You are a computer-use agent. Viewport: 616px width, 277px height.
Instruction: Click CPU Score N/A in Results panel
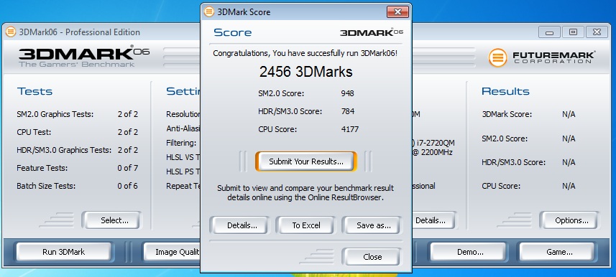[569, 186]
